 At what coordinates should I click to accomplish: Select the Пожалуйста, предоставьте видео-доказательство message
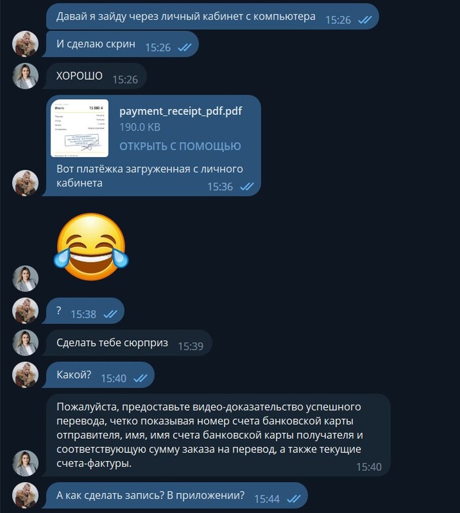tap(218, 435)
